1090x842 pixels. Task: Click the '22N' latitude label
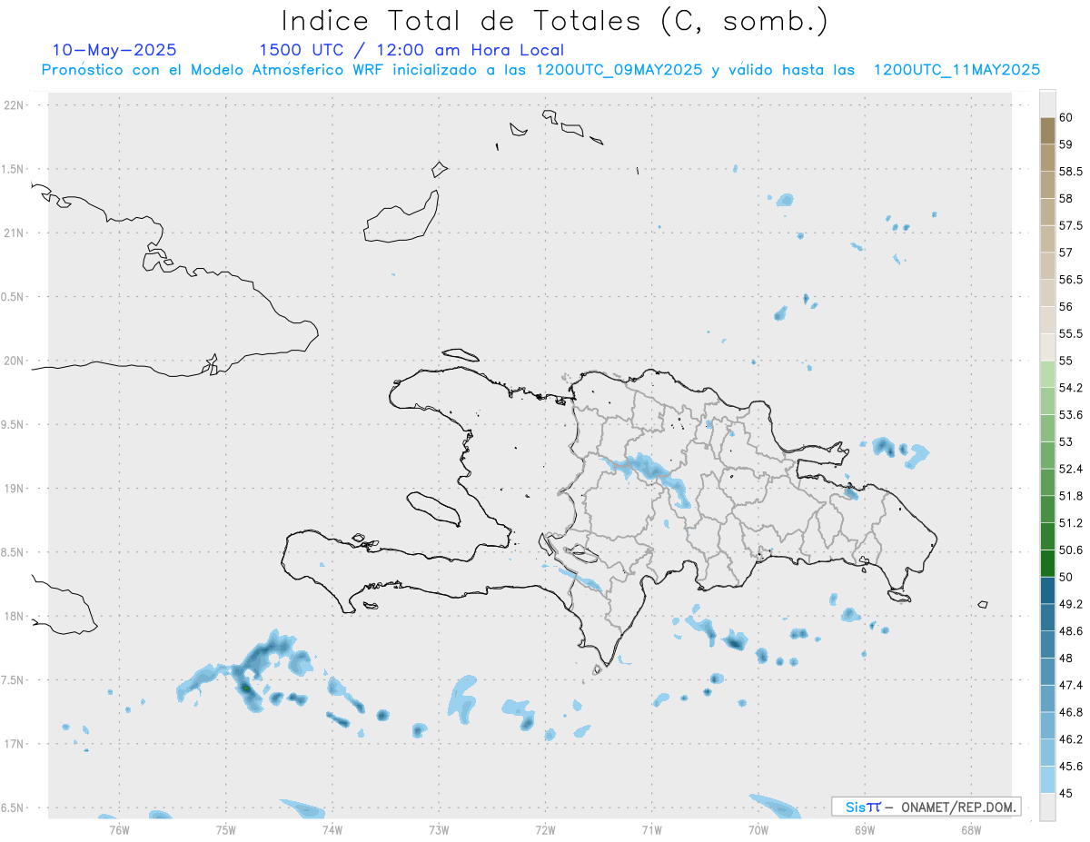[15, 105]
